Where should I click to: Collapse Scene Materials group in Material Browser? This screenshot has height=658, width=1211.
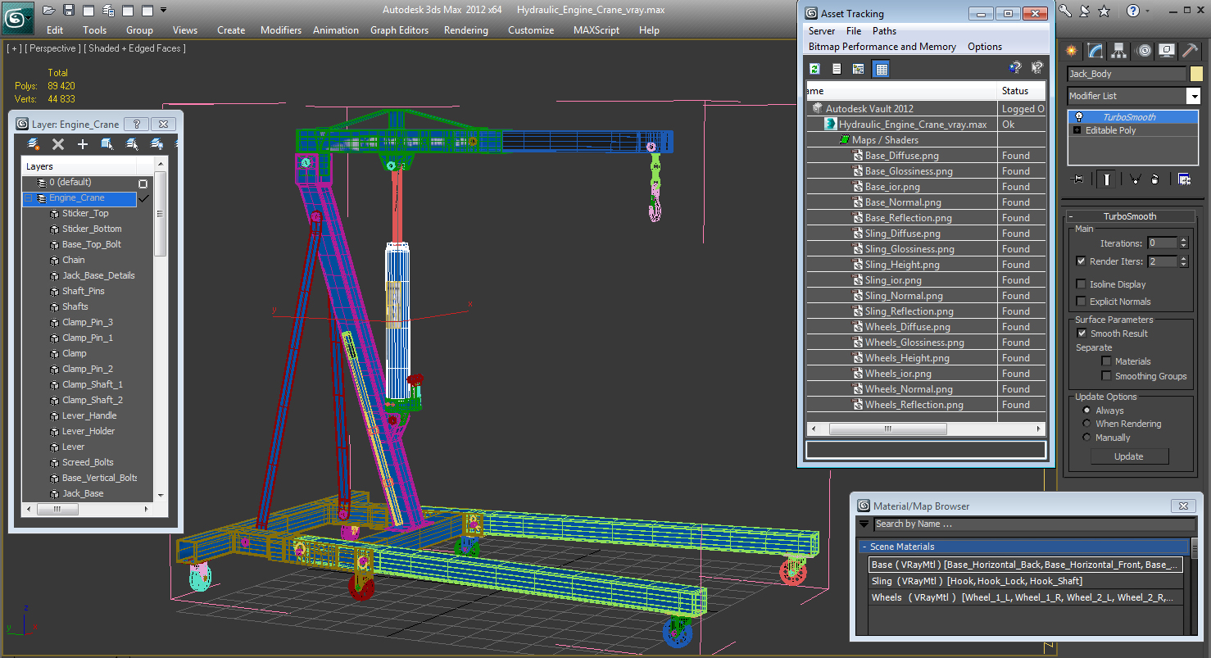tap(864, 547)
